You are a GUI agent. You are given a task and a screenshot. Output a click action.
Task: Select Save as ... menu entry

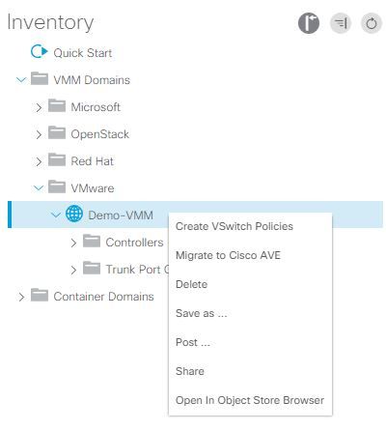pos(202,313)
